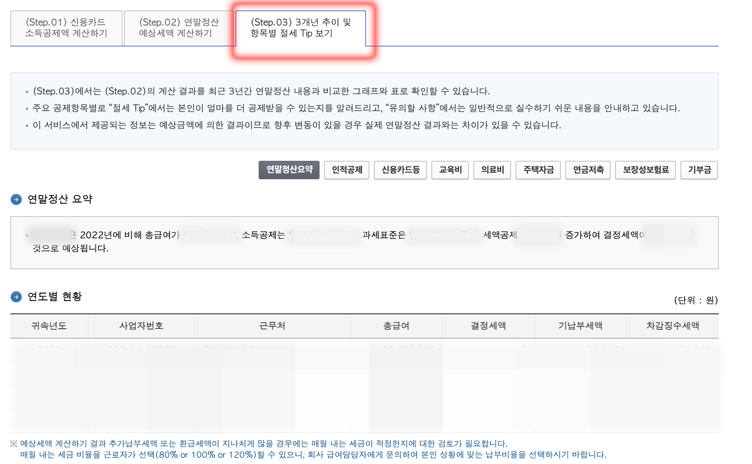Select the 인적공제 category button
Screen dimensions: 752x464
(346, 170)
